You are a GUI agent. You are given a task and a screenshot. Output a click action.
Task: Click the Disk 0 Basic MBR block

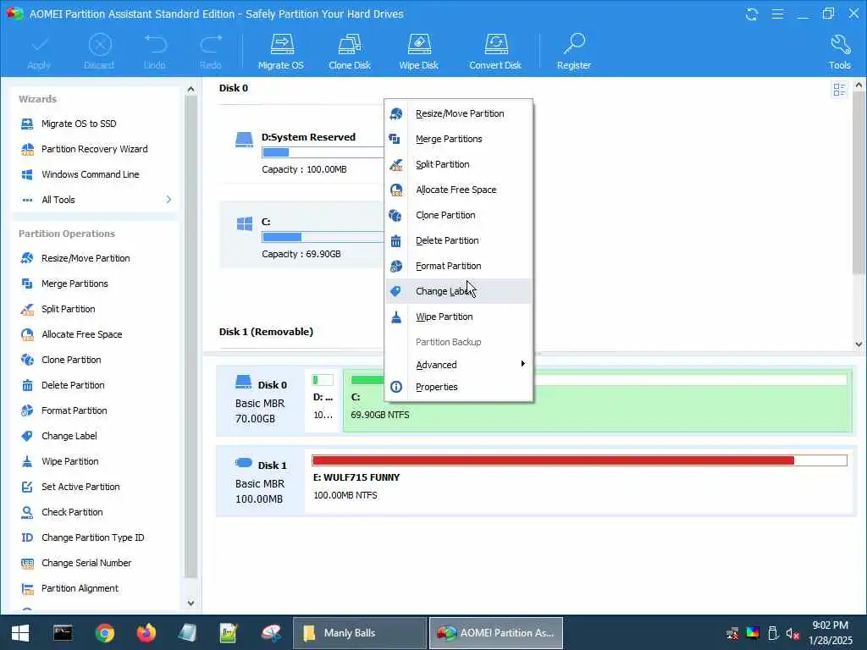[261, 401]
